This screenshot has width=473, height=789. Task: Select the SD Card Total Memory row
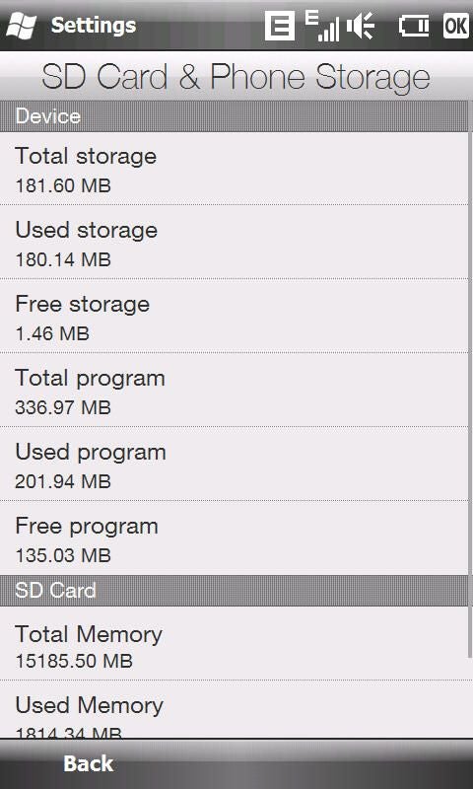pos(234,644)
